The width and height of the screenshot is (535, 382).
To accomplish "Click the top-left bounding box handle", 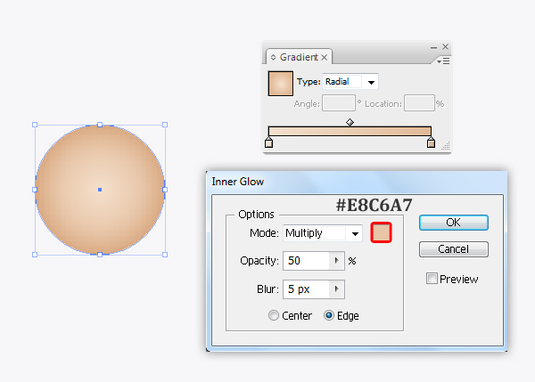I will pyautogui.click(x=35, y=125).
